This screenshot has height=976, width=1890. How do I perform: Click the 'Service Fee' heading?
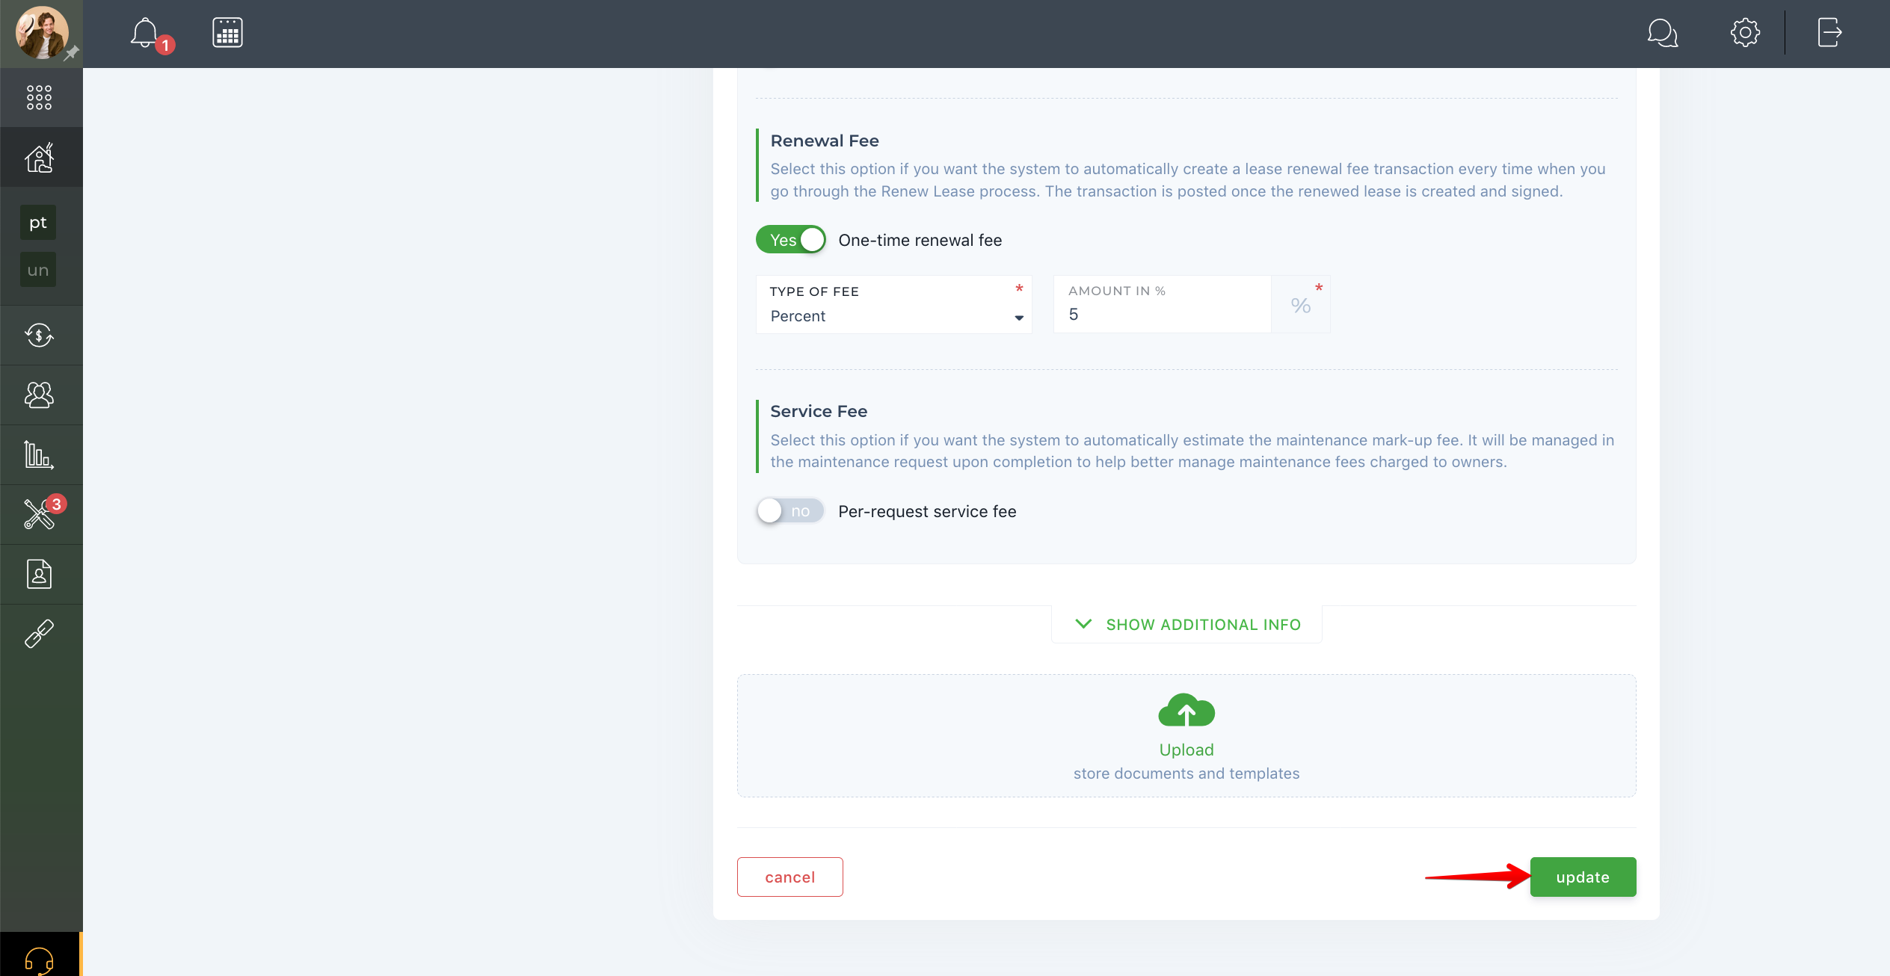coord(819,411)
